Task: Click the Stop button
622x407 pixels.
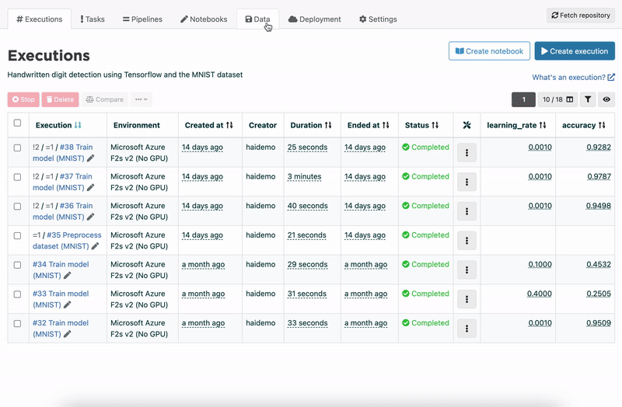Action: click(23, 99)
